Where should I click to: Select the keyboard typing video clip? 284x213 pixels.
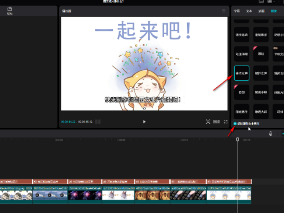pos(188,195)
